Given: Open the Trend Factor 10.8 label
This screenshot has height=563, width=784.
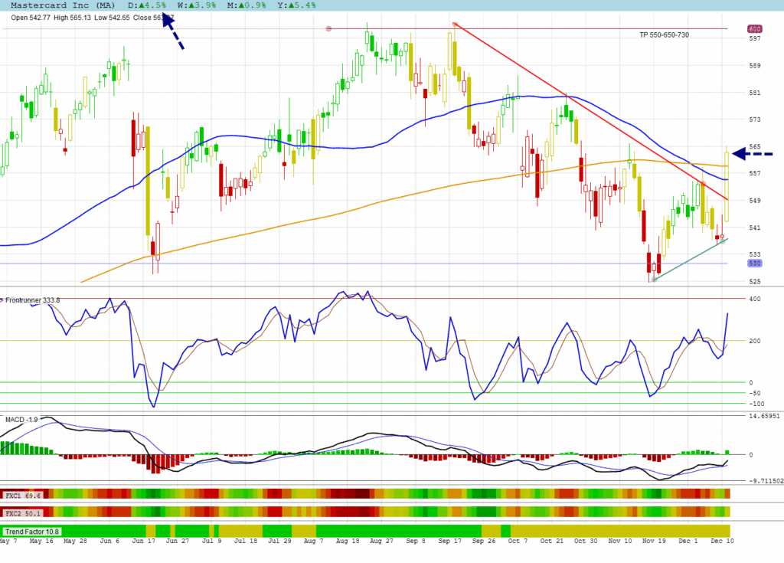Looking at the screenshot, I should (x=32, y=531).
